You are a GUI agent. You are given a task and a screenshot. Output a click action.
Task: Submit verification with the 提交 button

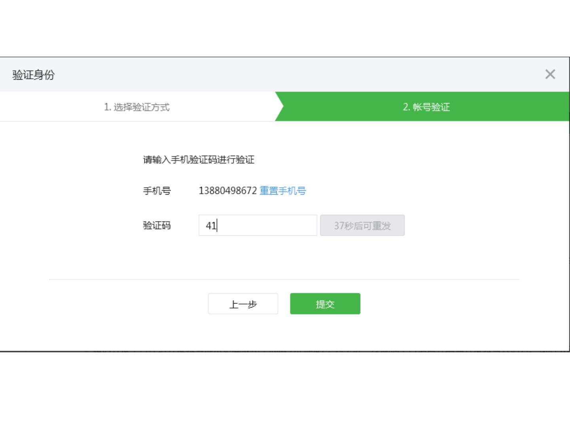coord(325,304)
